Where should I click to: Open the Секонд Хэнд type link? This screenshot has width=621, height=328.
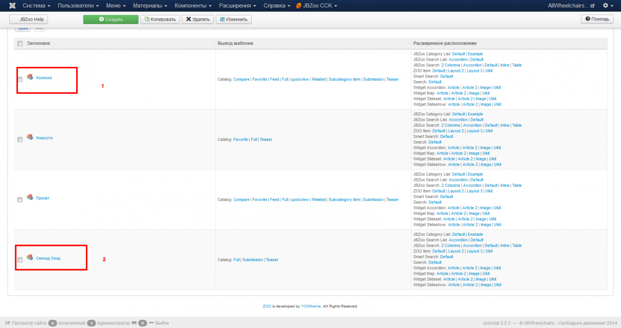click(x=48, y=258)
